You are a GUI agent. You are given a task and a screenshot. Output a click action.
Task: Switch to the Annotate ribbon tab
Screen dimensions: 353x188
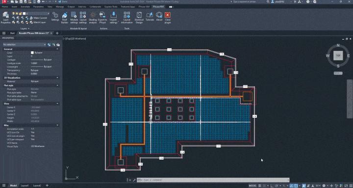coord(25,7)
